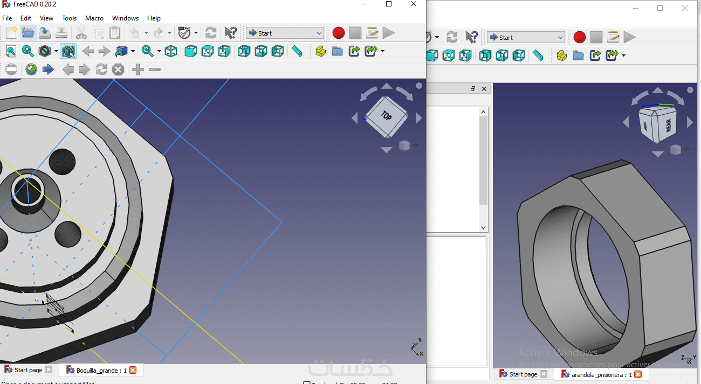
Task: Set isometric view in the left window
Action: (x=171, y=51)
